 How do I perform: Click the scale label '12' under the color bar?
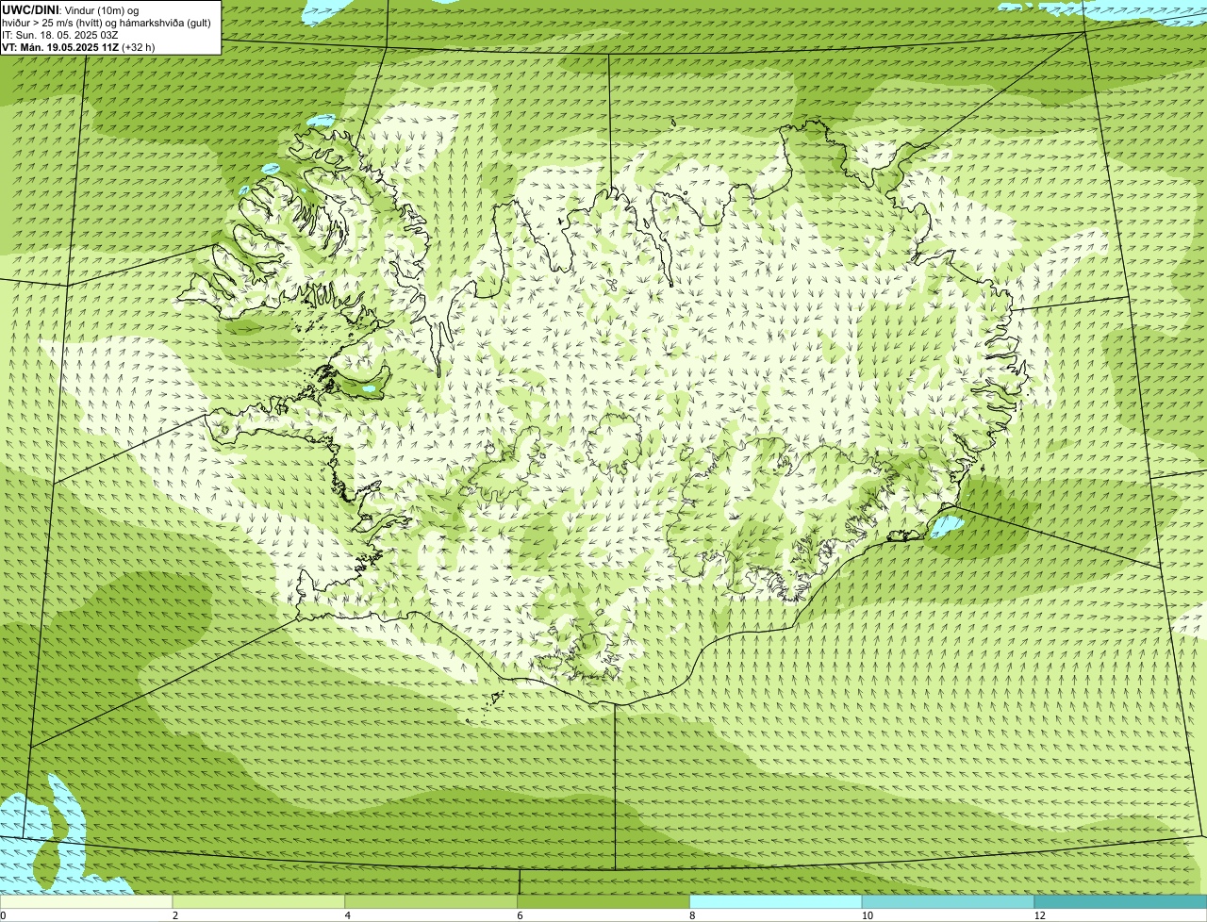[x=1039, y=915]
